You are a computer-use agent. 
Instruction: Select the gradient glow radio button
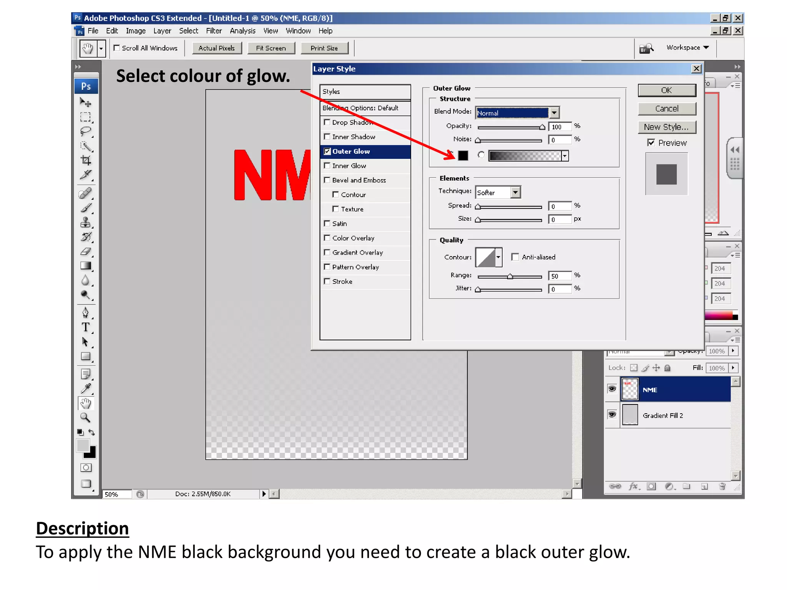point(481,155)
